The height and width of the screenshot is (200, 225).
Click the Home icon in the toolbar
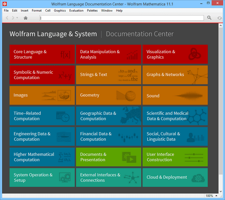25,18
